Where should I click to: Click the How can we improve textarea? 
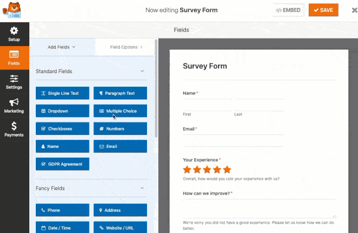[259, 208]
